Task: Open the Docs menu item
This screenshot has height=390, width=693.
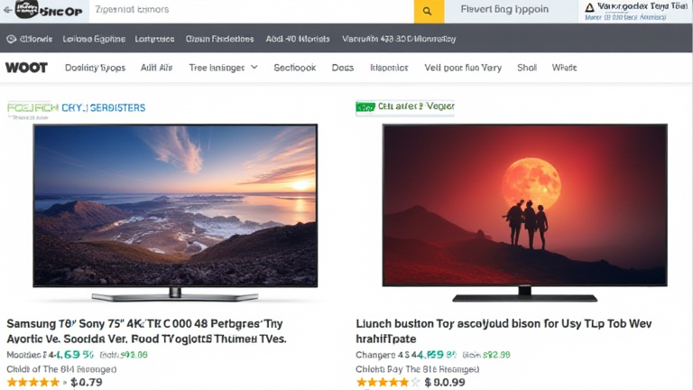Action: coord(343,68)
